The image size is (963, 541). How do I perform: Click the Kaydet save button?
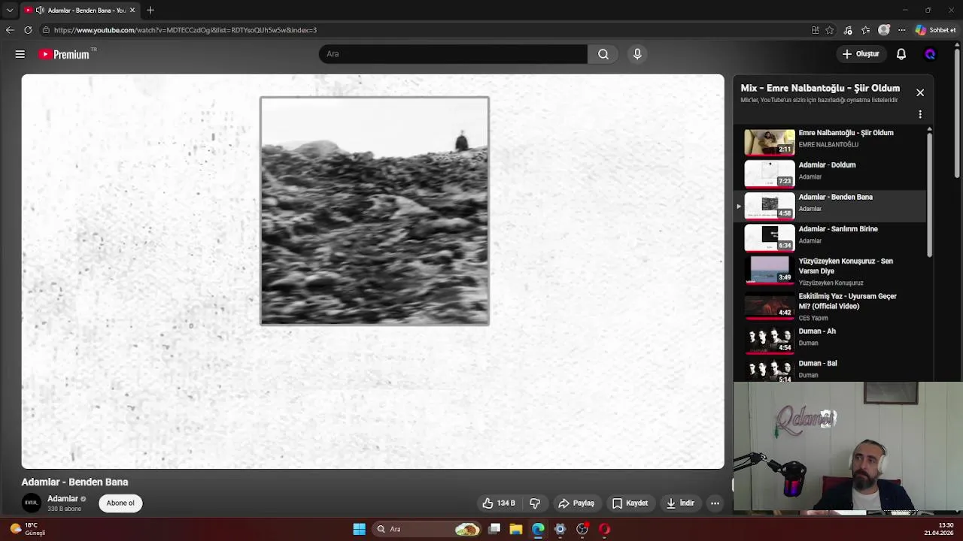(630, 503)
